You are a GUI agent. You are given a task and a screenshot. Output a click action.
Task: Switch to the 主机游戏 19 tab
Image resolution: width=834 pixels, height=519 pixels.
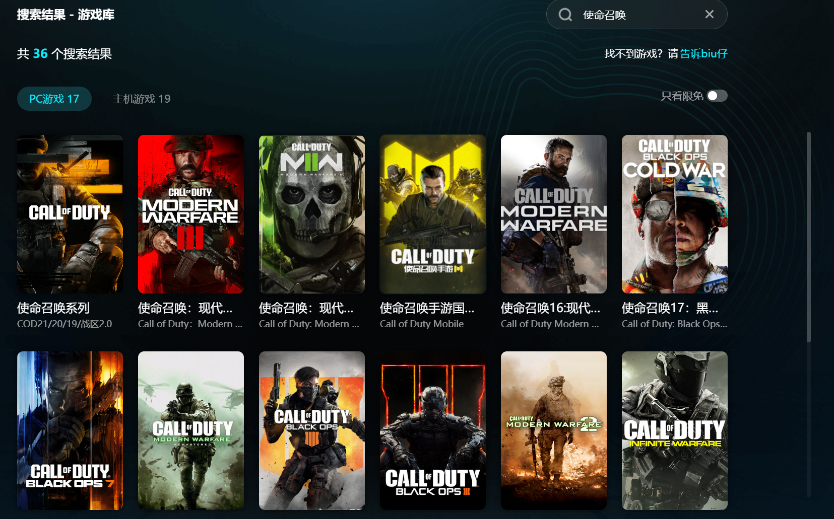[142, 99]
